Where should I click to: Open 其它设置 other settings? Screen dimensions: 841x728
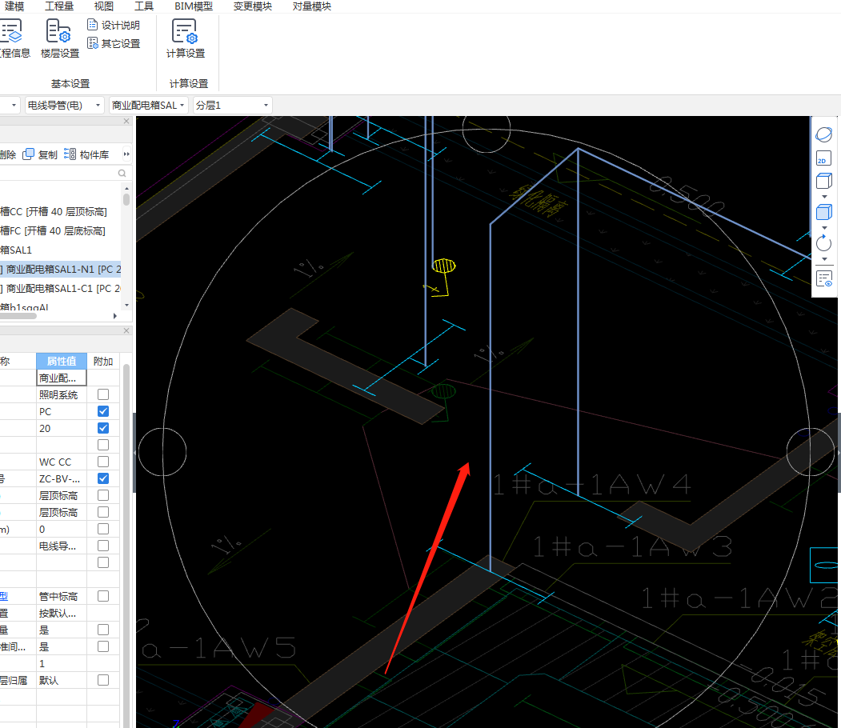pos(113,43)
